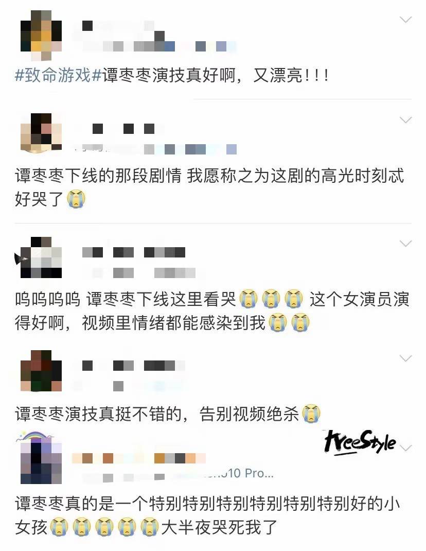Expand the third post's chevron menu
Screen dimensions: 426x551
(x=406, y=244)
